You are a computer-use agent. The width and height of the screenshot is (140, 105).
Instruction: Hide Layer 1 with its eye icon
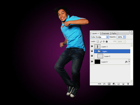(92, 46)
